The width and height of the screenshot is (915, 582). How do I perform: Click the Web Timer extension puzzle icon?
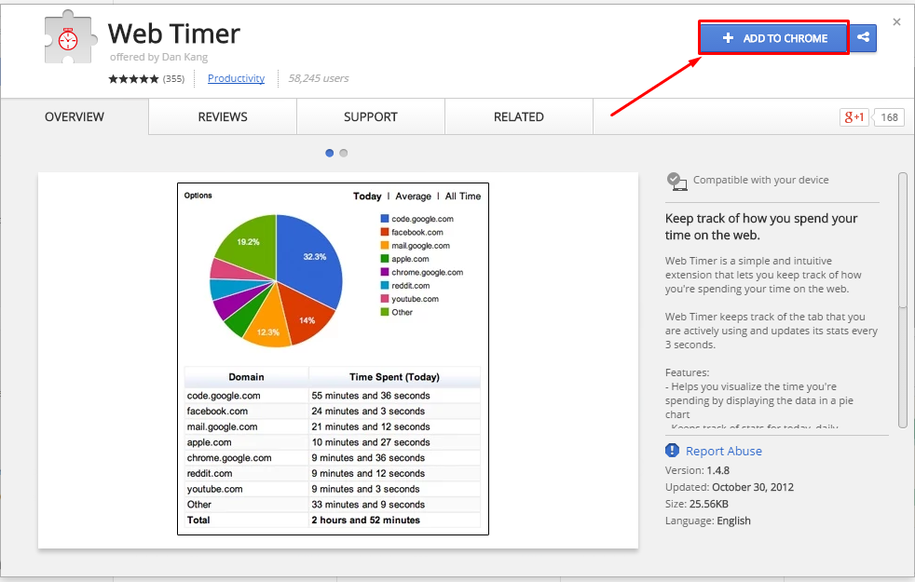(x=70, y=37)
